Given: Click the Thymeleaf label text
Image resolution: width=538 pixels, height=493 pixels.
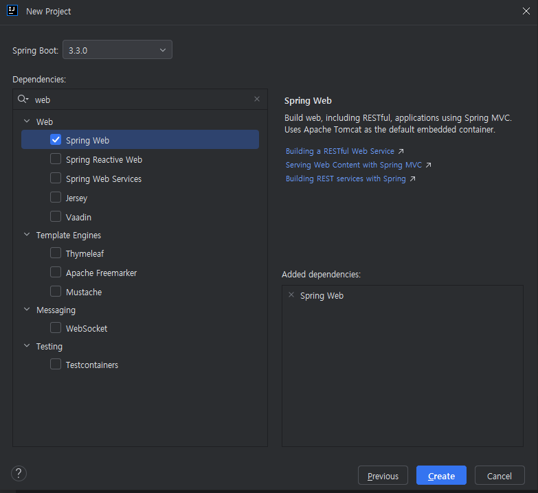Looking at the screenshot, I should coord(85,253).
